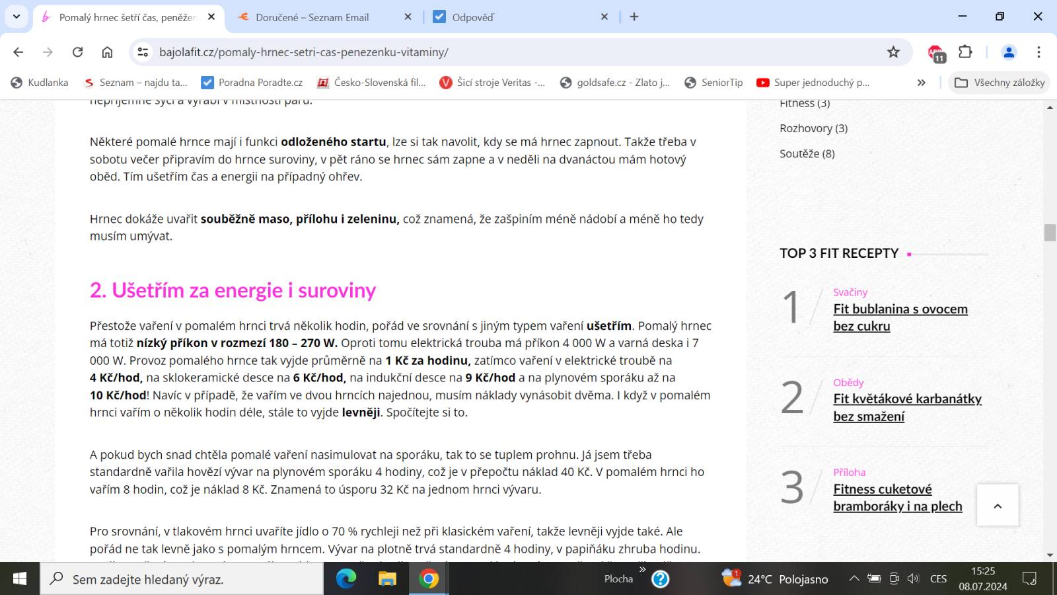
Task: Click the heading 2. Ušetřím za energie i suroviny
Action: click(233, 290)
